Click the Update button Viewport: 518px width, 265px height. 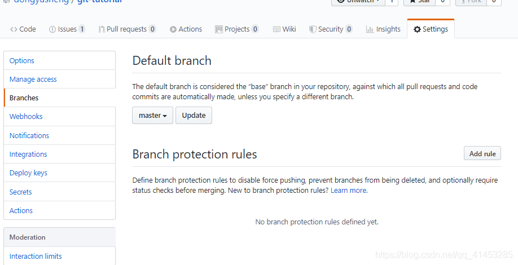coord(194,116)
